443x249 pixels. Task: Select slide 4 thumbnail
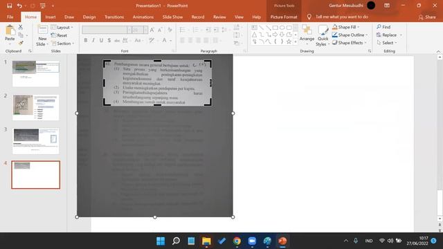(35, 175)
